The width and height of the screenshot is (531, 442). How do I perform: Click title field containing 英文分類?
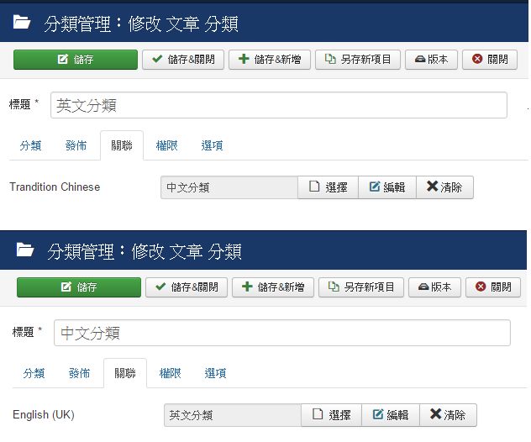pos(278,105)
